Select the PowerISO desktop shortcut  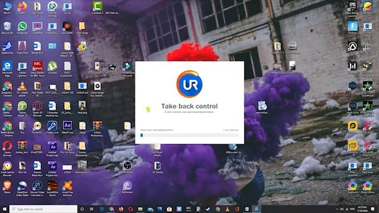click(x=37, y=128)
